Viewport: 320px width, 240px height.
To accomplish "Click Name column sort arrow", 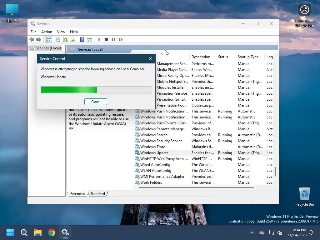I will 162,54.
